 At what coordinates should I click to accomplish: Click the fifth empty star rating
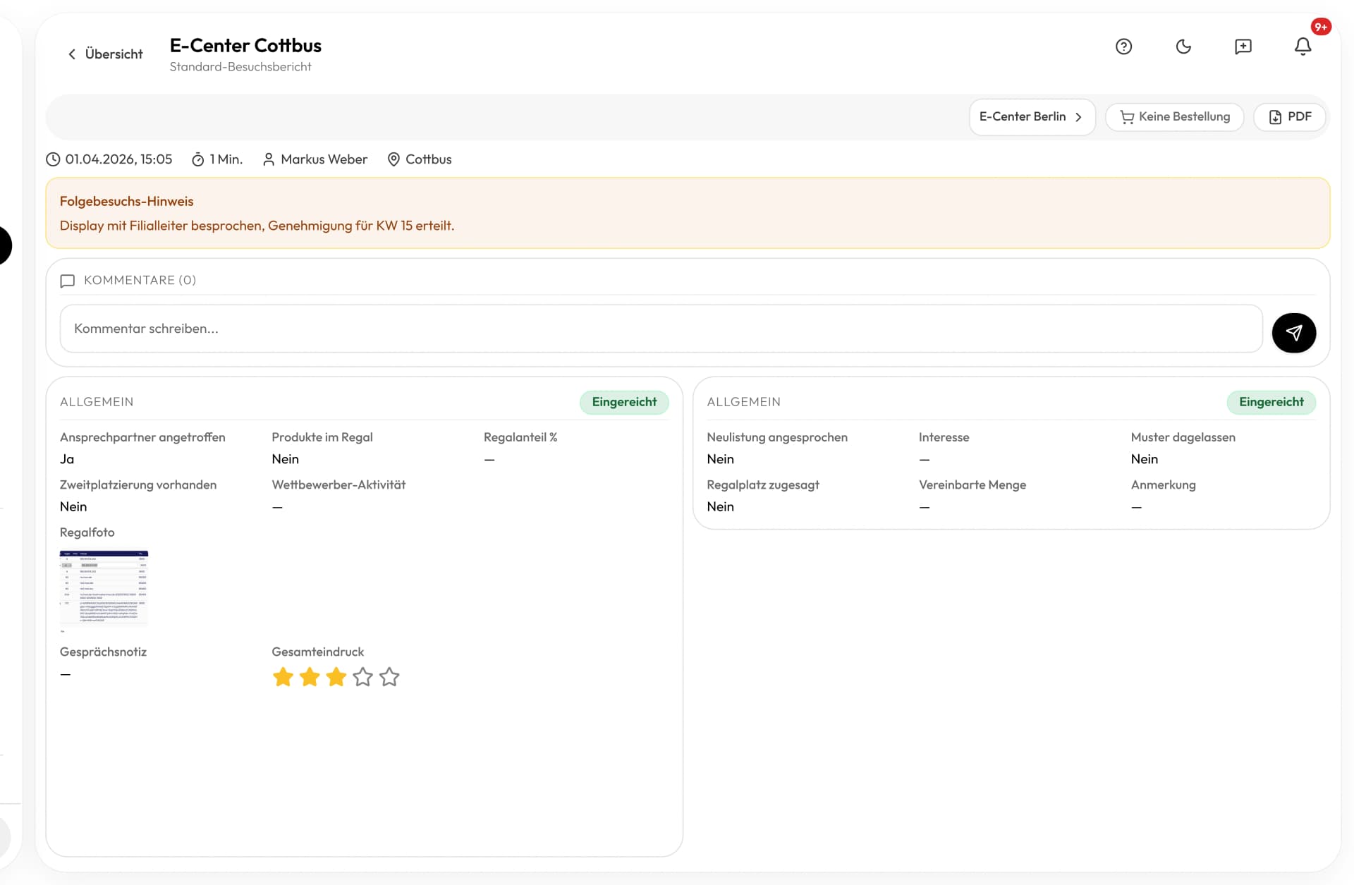pyautogui.click(x=389, y=677)
